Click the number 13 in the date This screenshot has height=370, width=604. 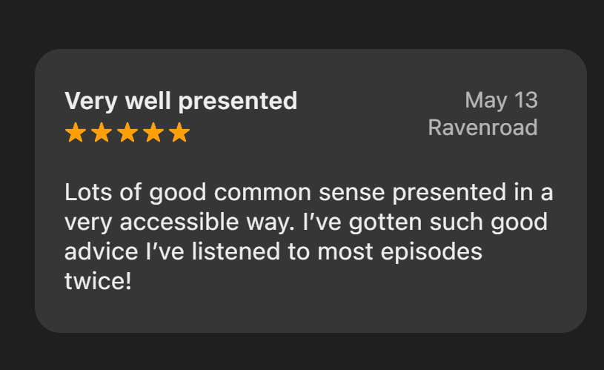pyautogui.click(x=525, y=100)
